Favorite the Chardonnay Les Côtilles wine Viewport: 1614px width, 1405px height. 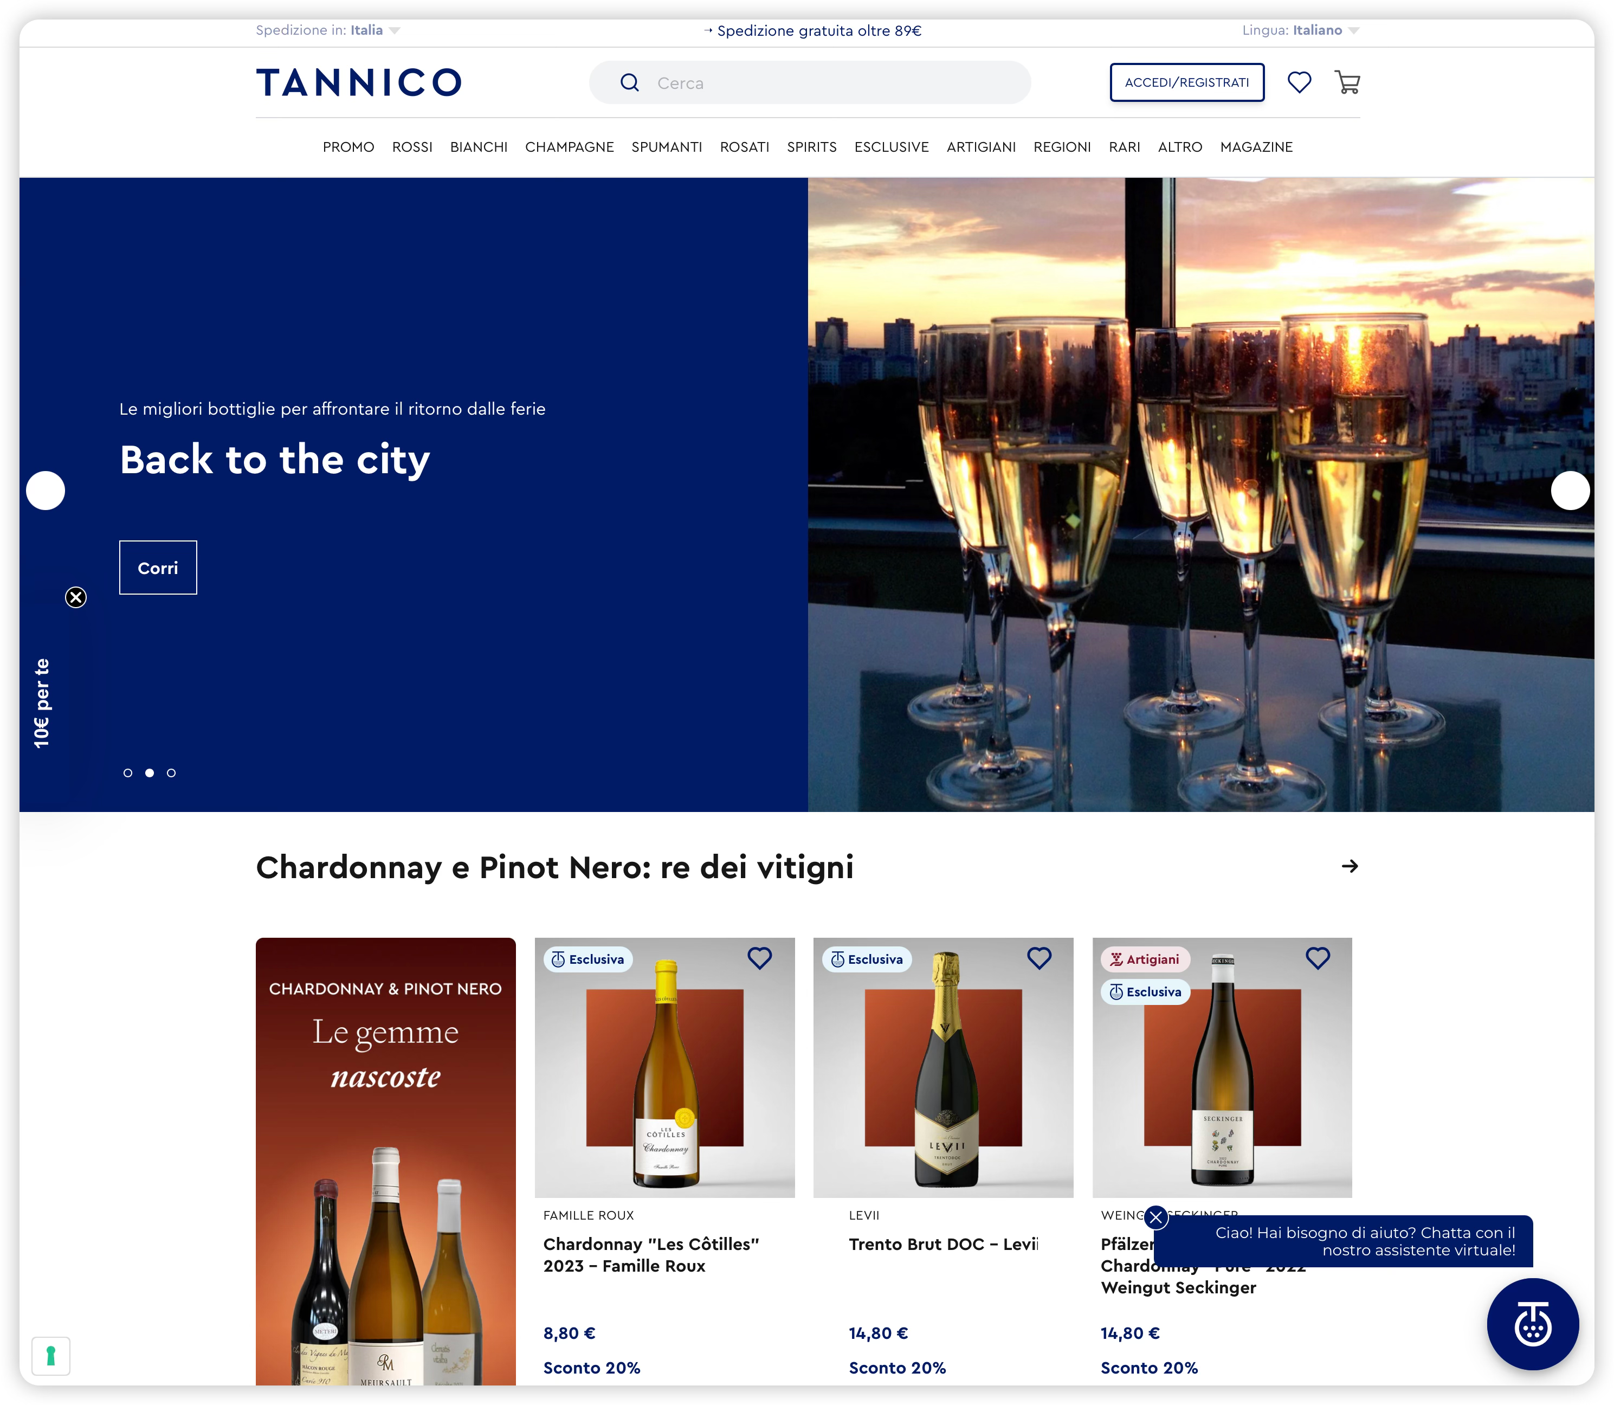point(759,958)
